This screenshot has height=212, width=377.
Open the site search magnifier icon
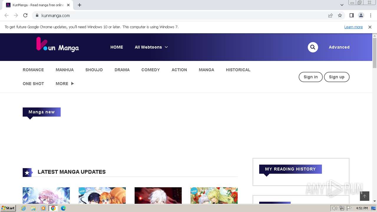point(313,47)
